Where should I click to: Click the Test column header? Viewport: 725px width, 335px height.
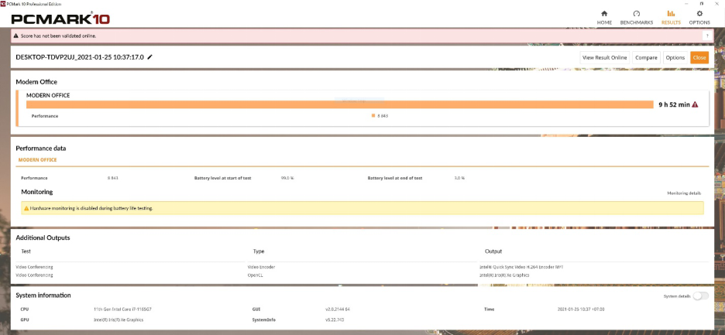click(26, 251)
